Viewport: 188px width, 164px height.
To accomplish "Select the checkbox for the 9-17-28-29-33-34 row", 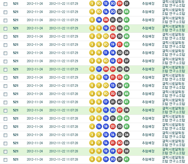I will pos(5,70).
